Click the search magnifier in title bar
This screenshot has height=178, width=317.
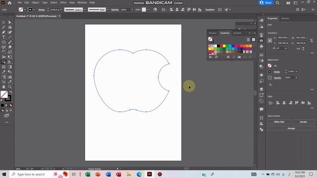point(277,3)
